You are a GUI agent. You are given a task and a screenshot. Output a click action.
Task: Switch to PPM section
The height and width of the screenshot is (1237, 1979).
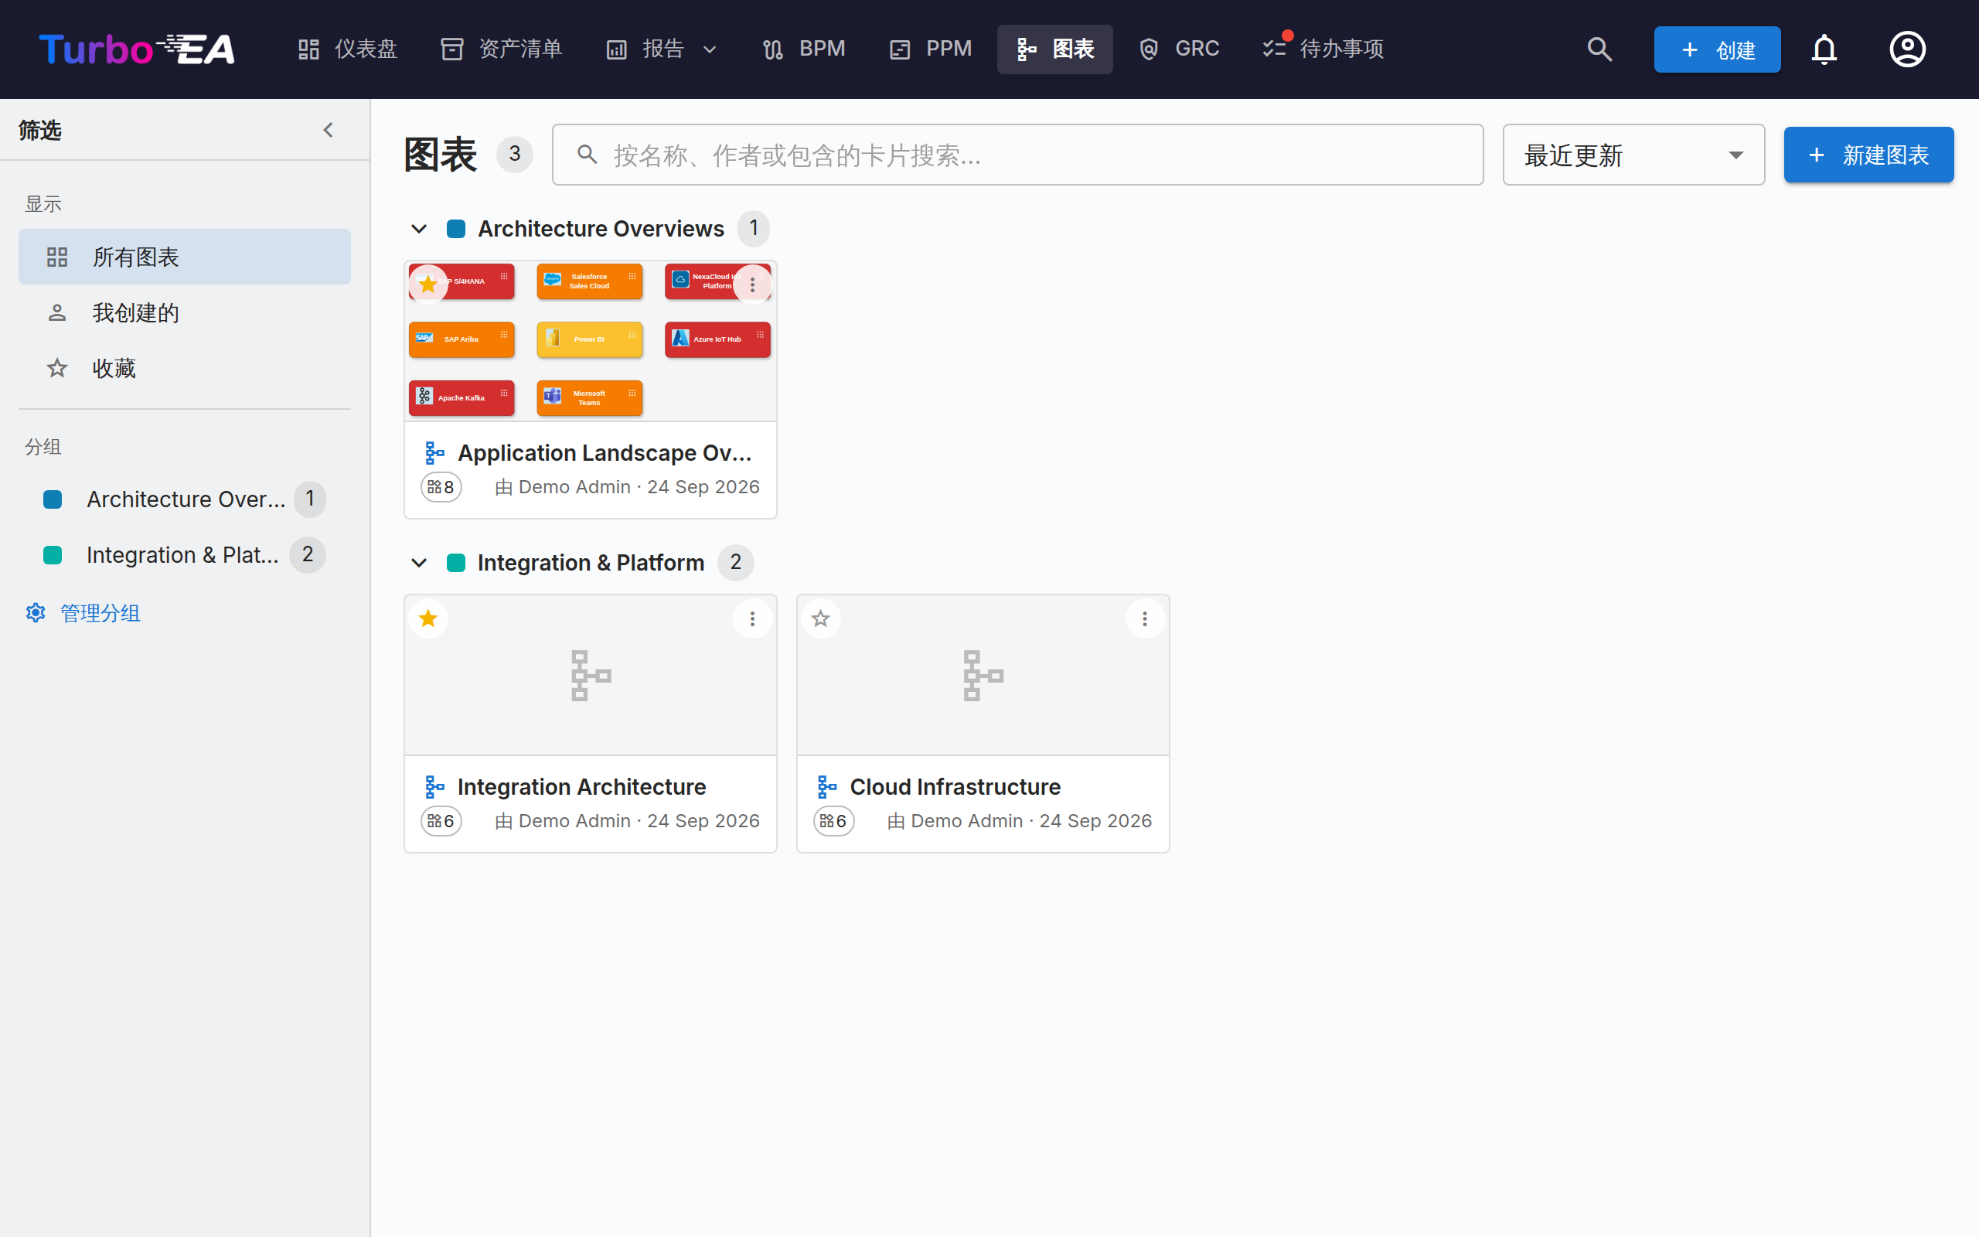coord(931,49)
